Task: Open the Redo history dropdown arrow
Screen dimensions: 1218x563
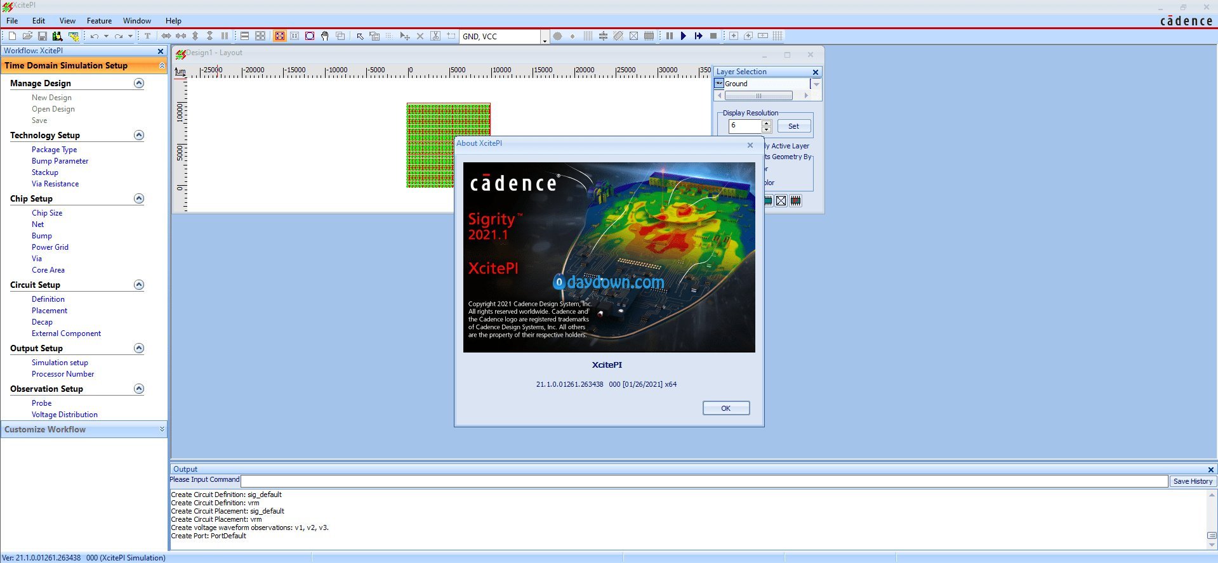Action: click(x=130, y=36)
